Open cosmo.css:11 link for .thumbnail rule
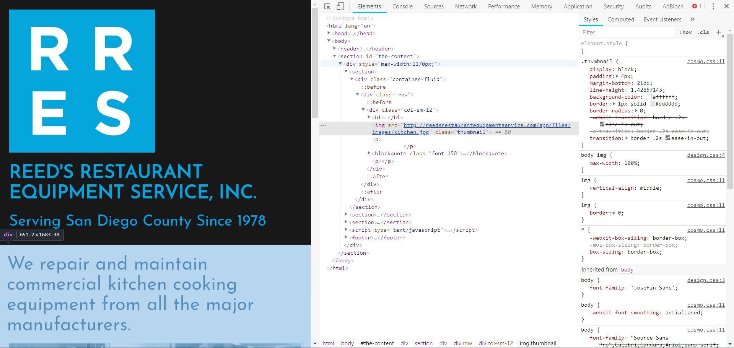Image resolution: width=734 pixels, height=348 pixels. (706, 61)
